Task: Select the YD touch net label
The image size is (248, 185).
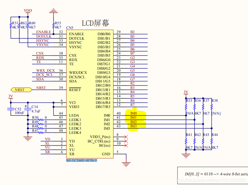Action: (47, 139)
